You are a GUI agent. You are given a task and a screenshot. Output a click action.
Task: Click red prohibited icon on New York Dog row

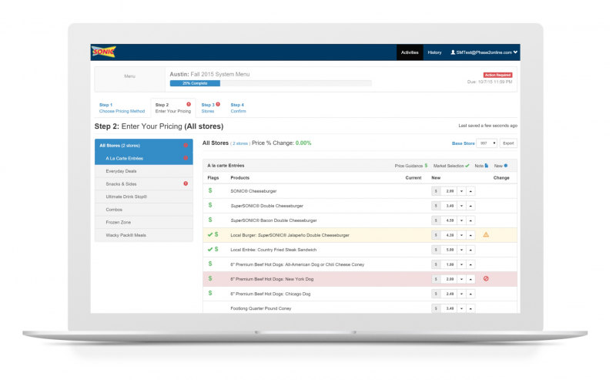[486, 278]
